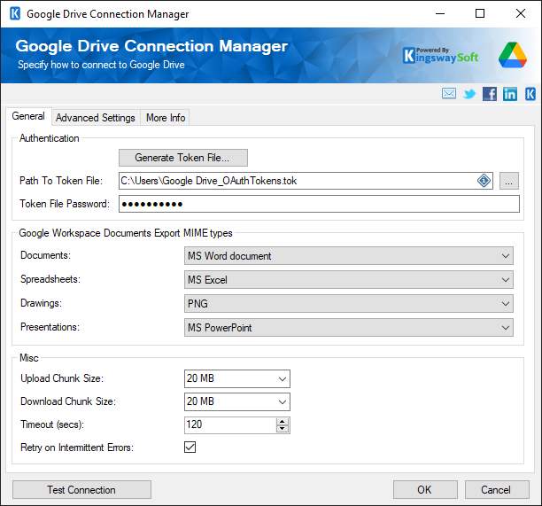This screenshot has height=506, width=542.
Task: Click the browse ellipsis button for token file
Action: [509, 181]
